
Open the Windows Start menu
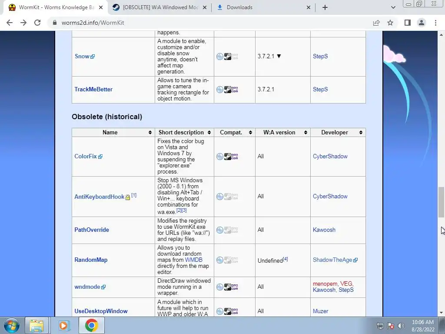[11, 325]
